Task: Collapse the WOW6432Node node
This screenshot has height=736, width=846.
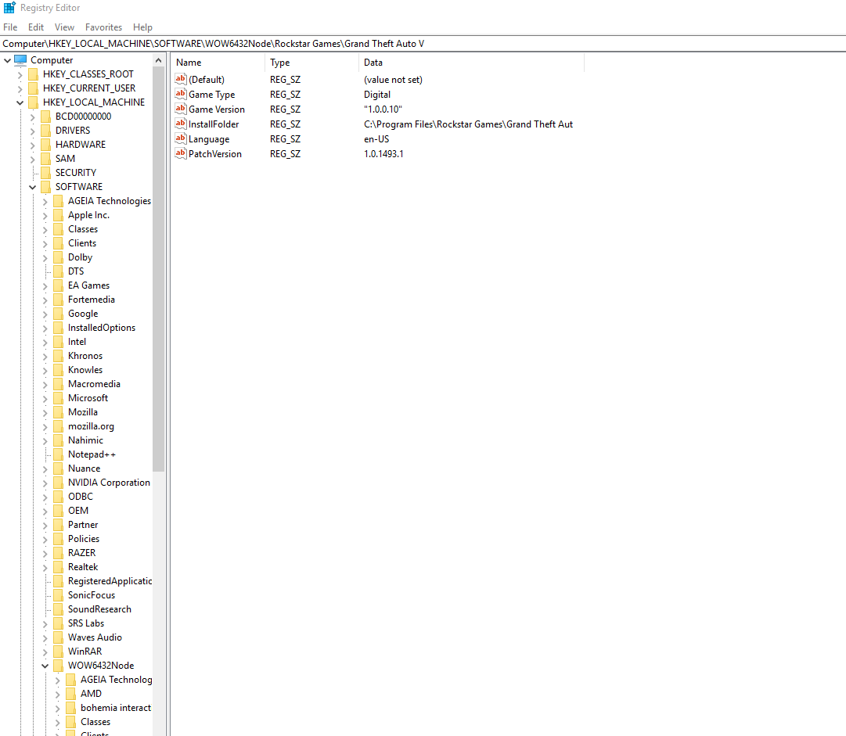Action: pyautogui.click(x=45, y=666)
